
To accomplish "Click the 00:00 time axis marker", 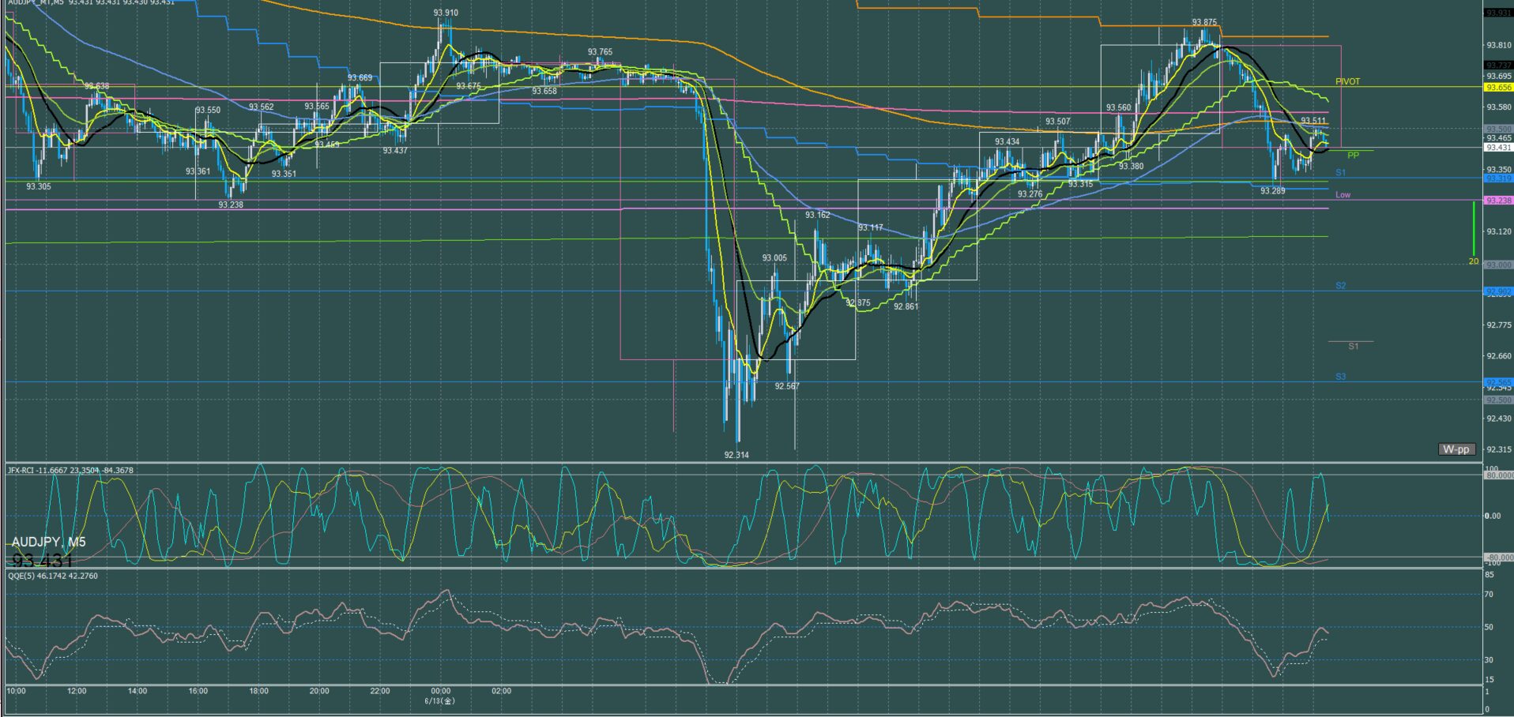I will 441,691.
